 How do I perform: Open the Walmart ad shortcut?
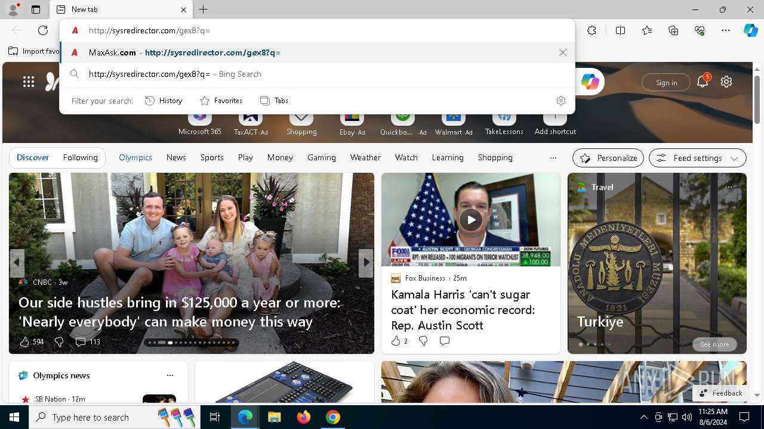point(454,125)
